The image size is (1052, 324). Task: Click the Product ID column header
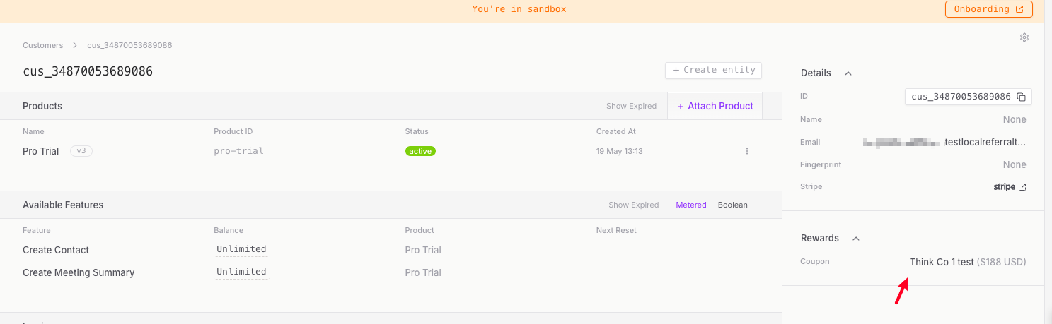(233, 131)
